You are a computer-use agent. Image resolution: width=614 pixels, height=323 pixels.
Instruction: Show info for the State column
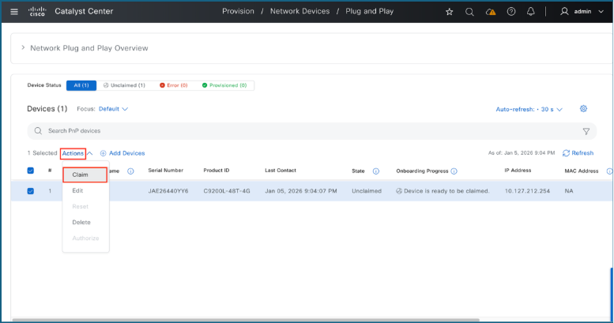coord(376,171)
